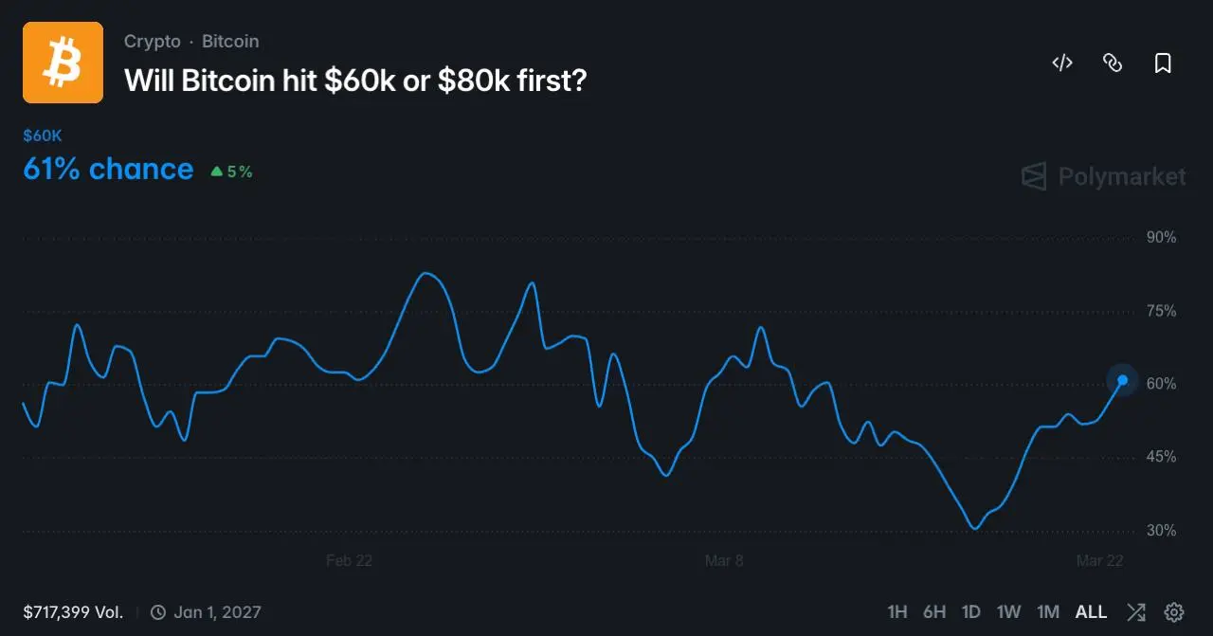Open chart settings gear icon
This screenshot has width=1213, height=636.
[1174, 611]
